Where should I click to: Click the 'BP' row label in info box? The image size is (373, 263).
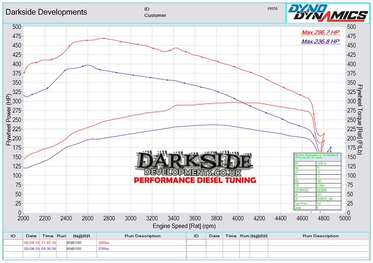(x=296, y=163)
